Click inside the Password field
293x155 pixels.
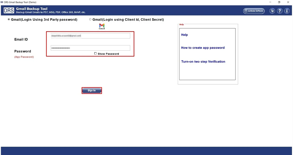coord(90,48)
